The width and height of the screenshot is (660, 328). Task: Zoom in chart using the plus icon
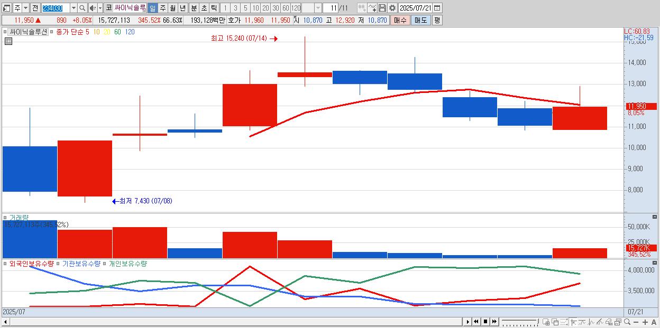tap(645, 322)
